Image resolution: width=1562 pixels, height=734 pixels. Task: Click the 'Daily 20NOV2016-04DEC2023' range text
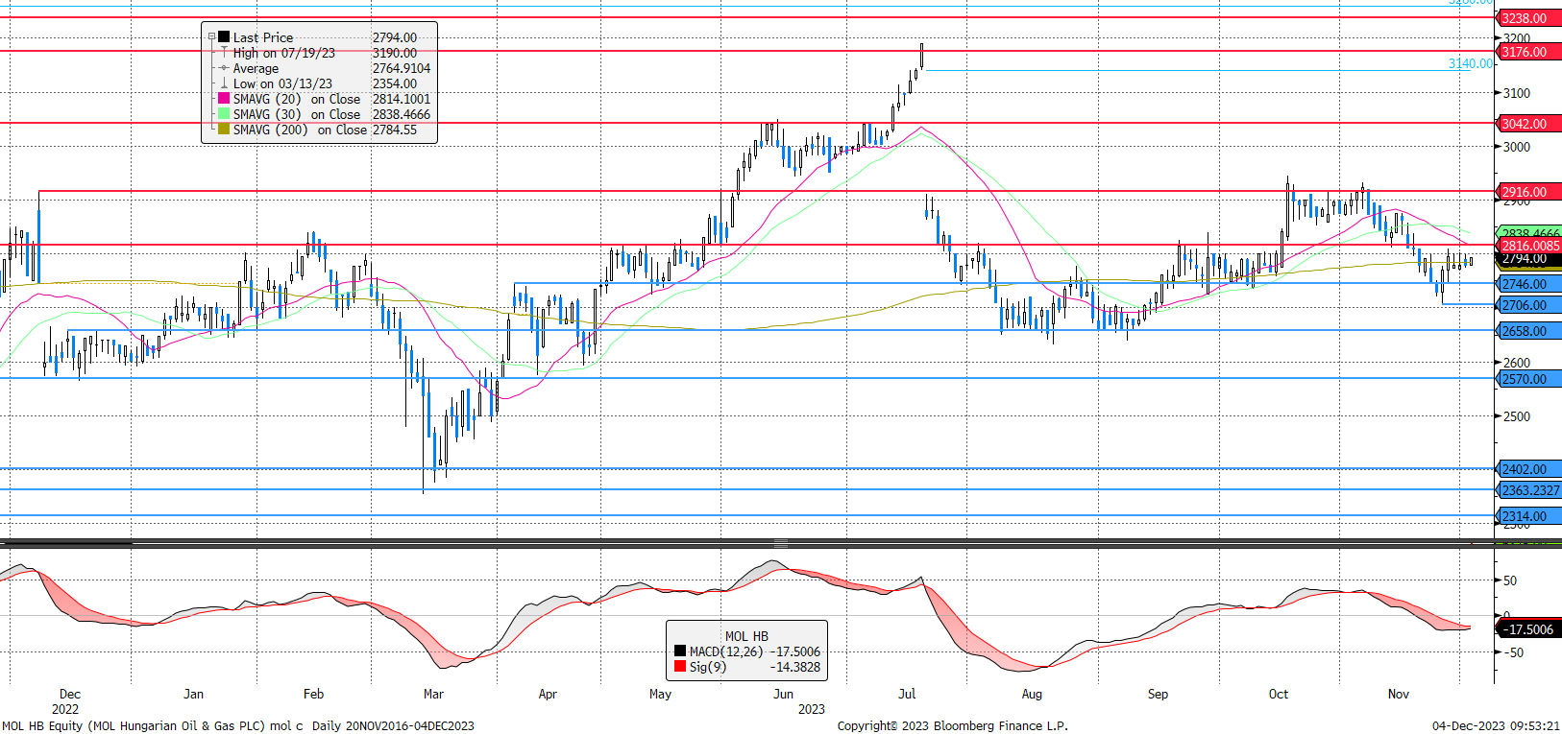pyautogui.click(x=393, y=725)
